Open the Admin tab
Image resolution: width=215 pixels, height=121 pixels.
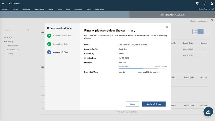tap(89, 9)
